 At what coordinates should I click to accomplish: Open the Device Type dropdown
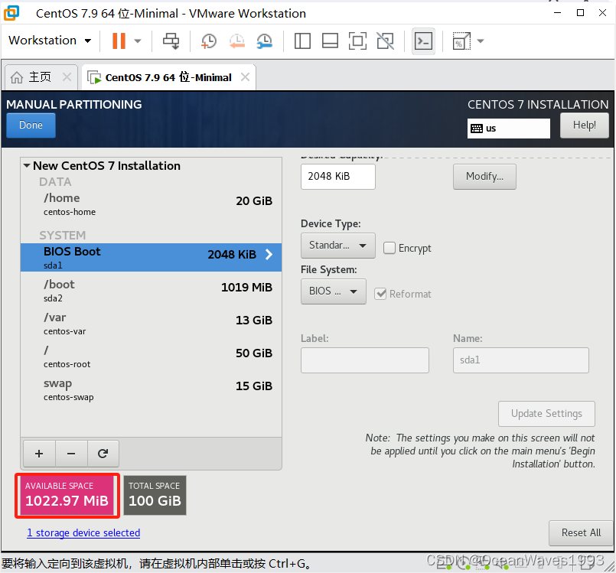338,246
